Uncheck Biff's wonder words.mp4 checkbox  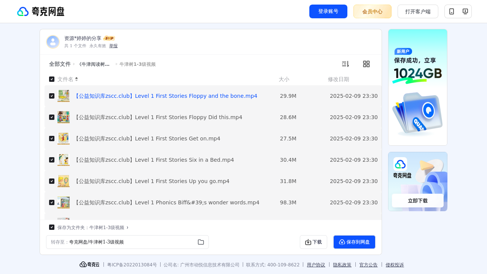coord(52,202)
